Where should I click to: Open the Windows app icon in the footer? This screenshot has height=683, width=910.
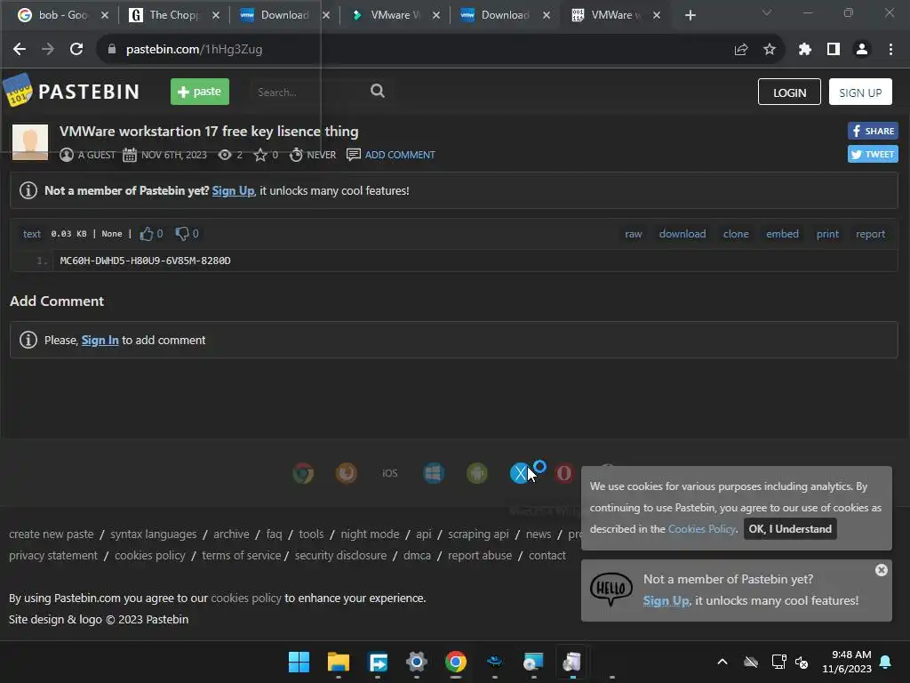434,473
